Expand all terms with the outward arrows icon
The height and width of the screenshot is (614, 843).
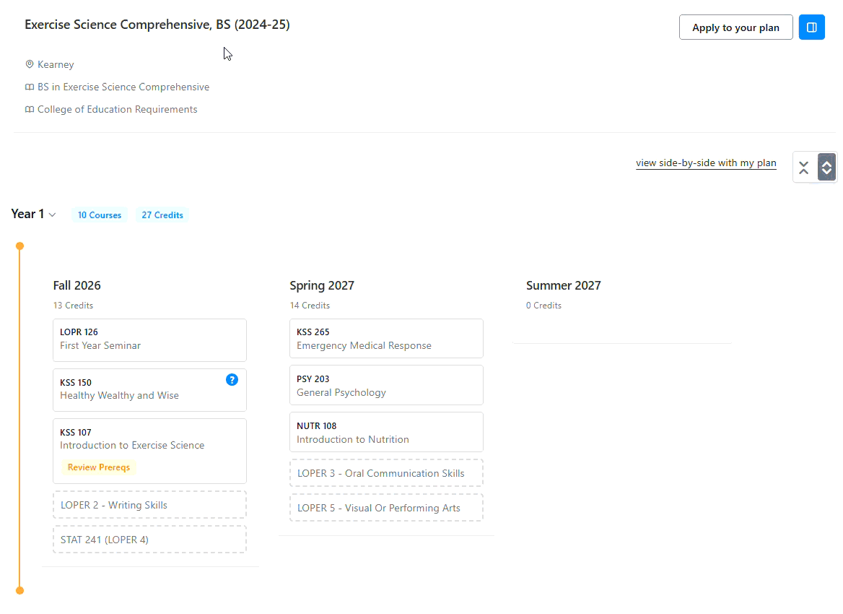click(x=826, y=168)
